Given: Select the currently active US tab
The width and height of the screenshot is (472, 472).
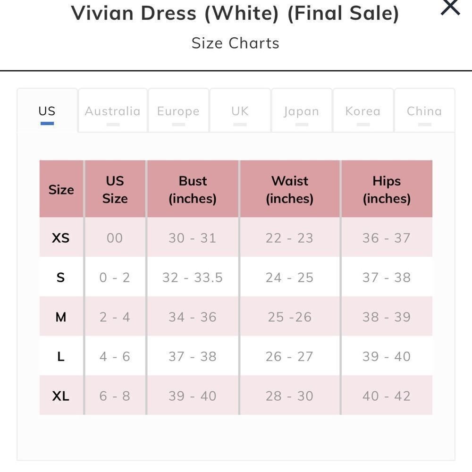Looking at the screenshot, I should click(46, 111).
